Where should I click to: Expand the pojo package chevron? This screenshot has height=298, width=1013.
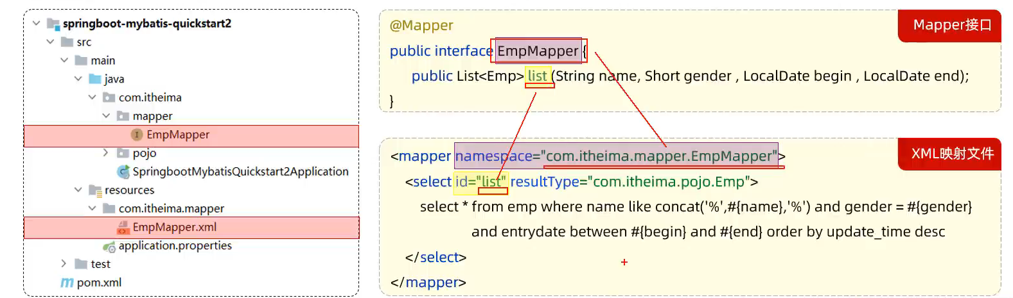point(106,153)
